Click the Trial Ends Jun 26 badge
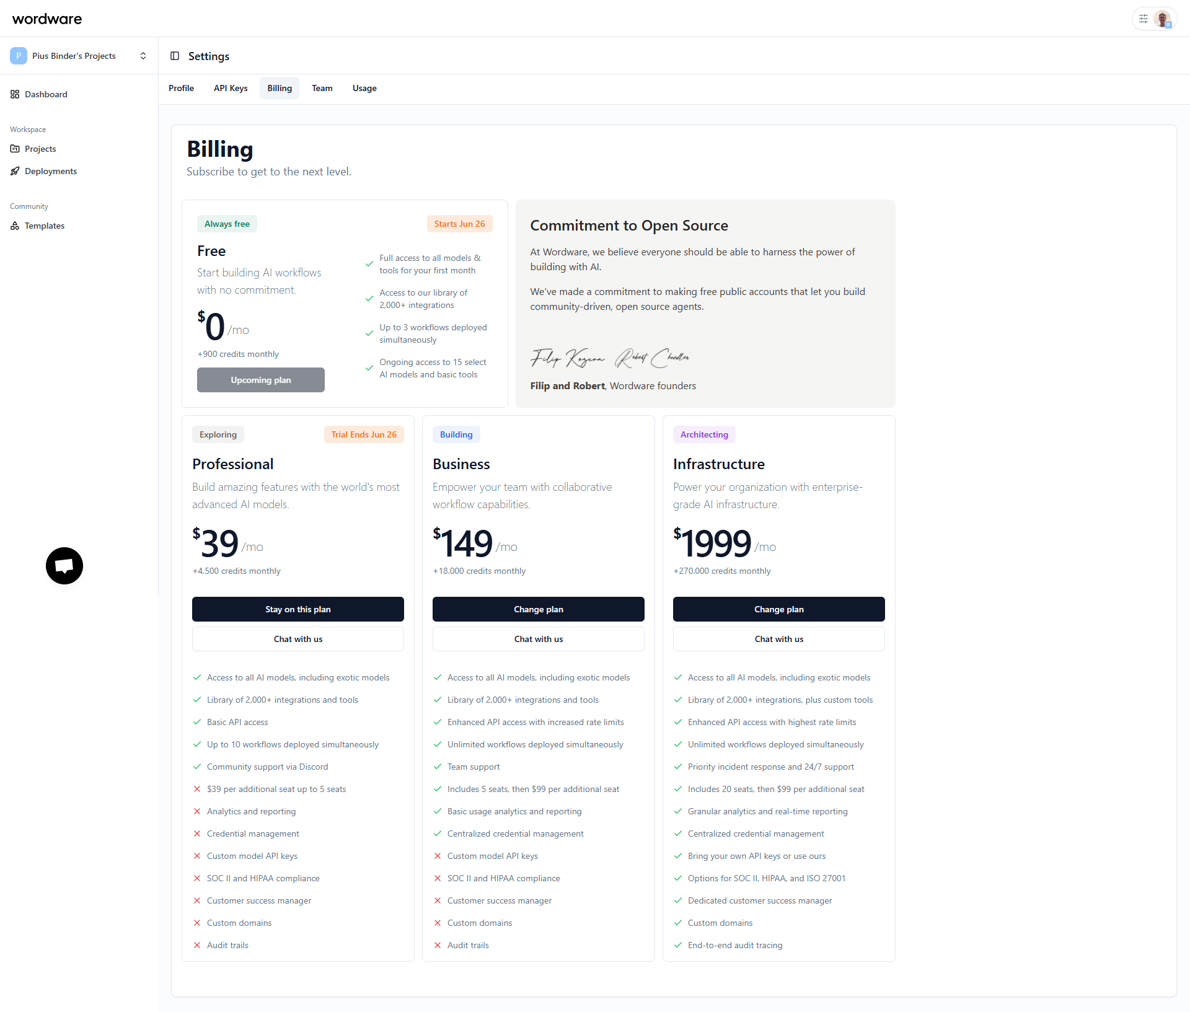Screen dimensions: 1190x1012 click(364, 434)
